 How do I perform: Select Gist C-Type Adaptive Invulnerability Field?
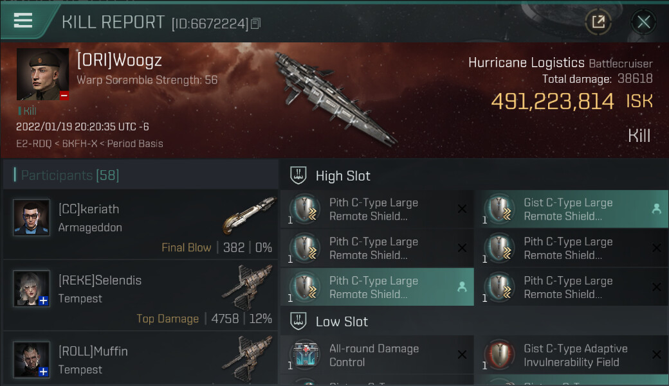(571, 355)
